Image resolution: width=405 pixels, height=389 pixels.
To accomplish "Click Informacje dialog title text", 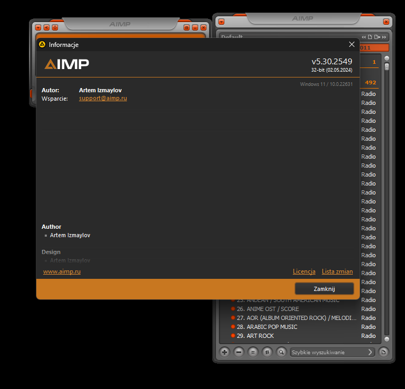I will point(64,45).
